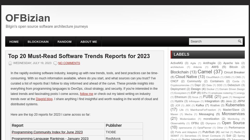The height and width of the screenshot is (140, 250).
Task: Filter by the ActiveMQ label
Action: click(177, 63)
